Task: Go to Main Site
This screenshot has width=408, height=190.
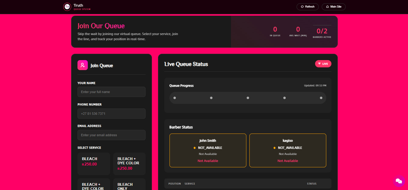Action: (x=334, y=7)
